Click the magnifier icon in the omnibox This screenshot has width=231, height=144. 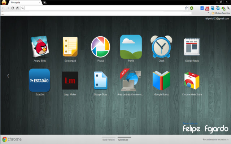pos(22,8)
